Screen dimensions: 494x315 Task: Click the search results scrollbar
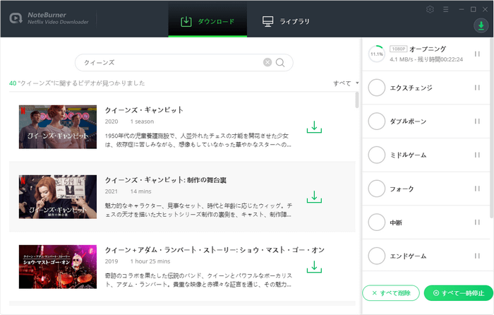click(357, 100)
